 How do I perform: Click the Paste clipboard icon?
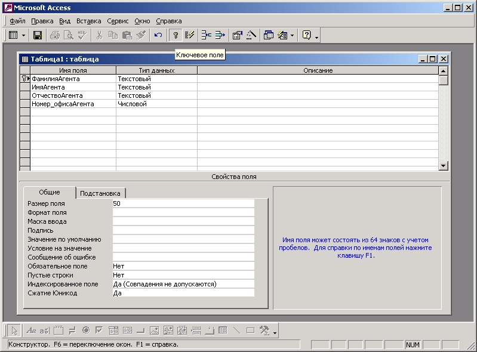tap(127, 35)
